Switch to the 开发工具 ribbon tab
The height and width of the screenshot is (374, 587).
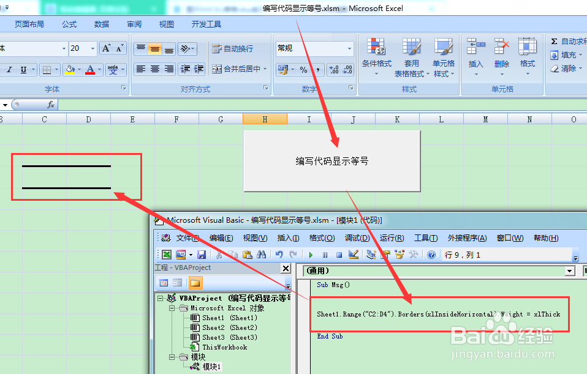[206, 24]
